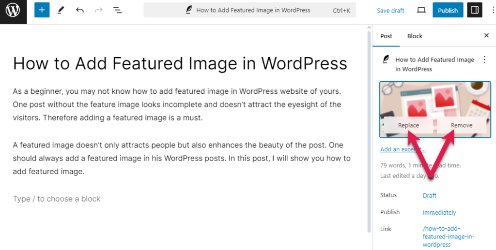The image size is (496, 250).
Task: Open post actions menu beside sidebar title
Action: (x=484, y=59)
